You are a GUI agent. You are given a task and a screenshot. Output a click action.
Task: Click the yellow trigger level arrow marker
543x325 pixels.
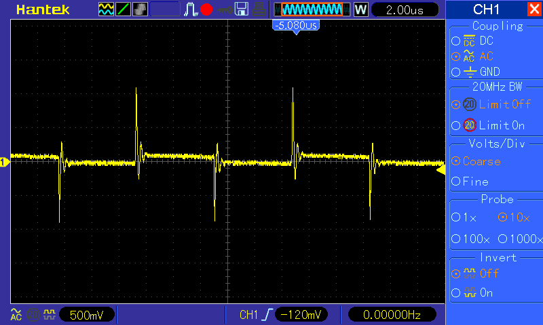pyautogui.click(x=441, y=170)
